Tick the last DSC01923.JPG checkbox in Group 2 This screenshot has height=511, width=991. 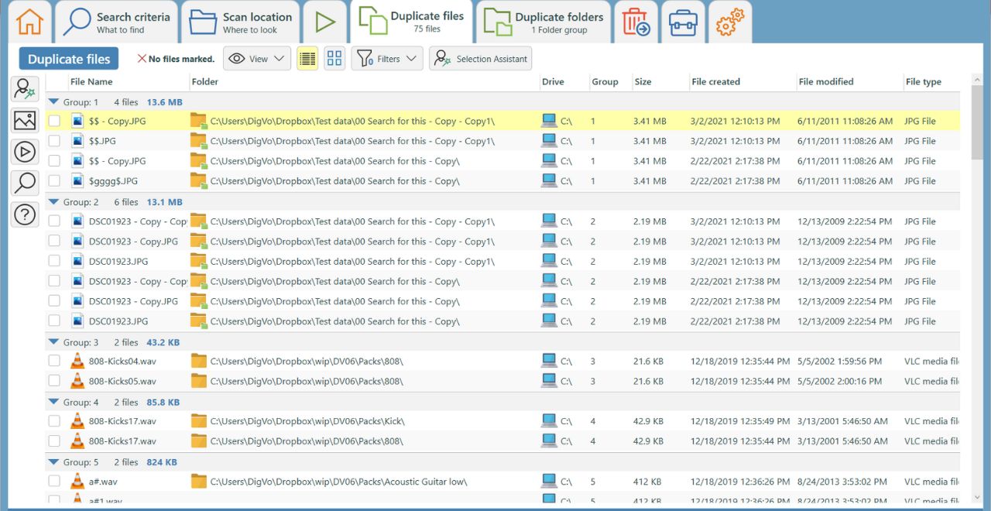(54, 321)
